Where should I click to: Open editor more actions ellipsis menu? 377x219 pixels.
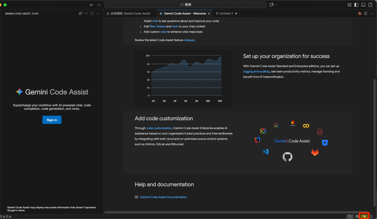371,13
